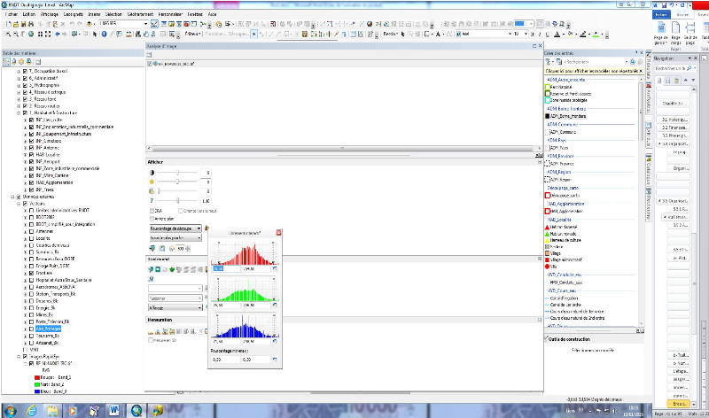Open the Géotraitement menu
The height and width of the screenshot is (418, 709).
[140, 15]
